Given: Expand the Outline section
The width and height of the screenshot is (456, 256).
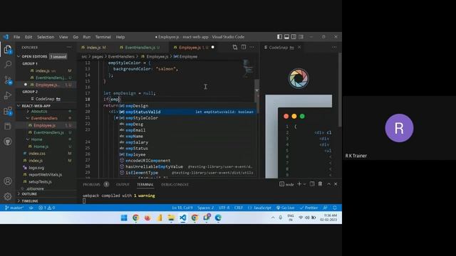Looking at the screenshot, I should coord(29,194).
